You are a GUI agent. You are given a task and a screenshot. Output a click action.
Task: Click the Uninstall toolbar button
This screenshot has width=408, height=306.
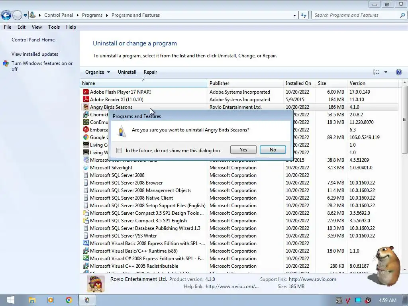point(127,72)
